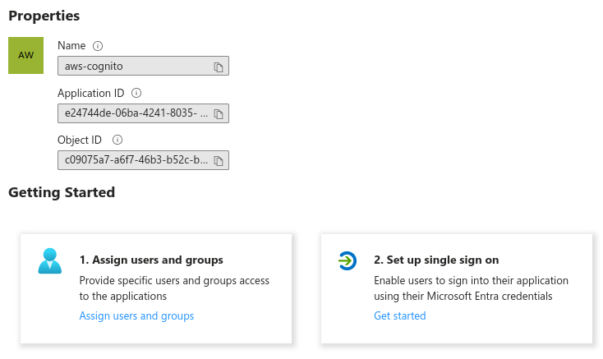The image size is (603, 359).
Task: Click the 'Provide specific users and groups access' description
Action: tap(174, 288)
